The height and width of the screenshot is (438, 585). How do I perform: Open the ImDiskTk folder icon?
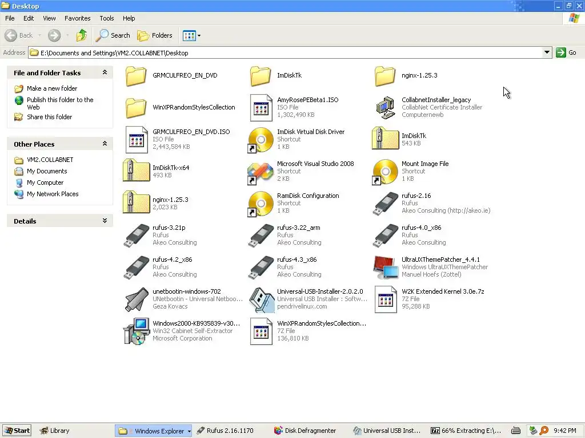click(261, 76)
